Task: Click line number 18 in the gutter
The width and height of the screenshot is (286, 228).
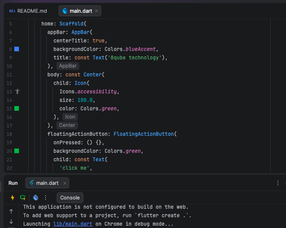Action: (9, 134)
